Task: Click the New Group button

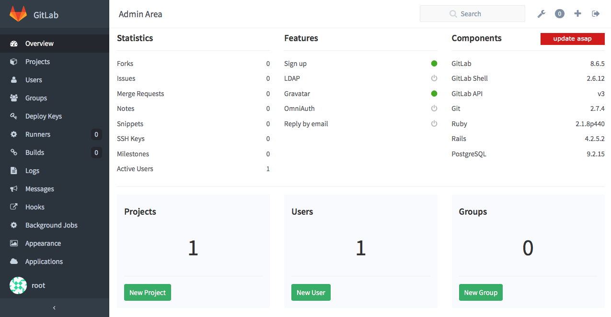Action: (481, 292)
